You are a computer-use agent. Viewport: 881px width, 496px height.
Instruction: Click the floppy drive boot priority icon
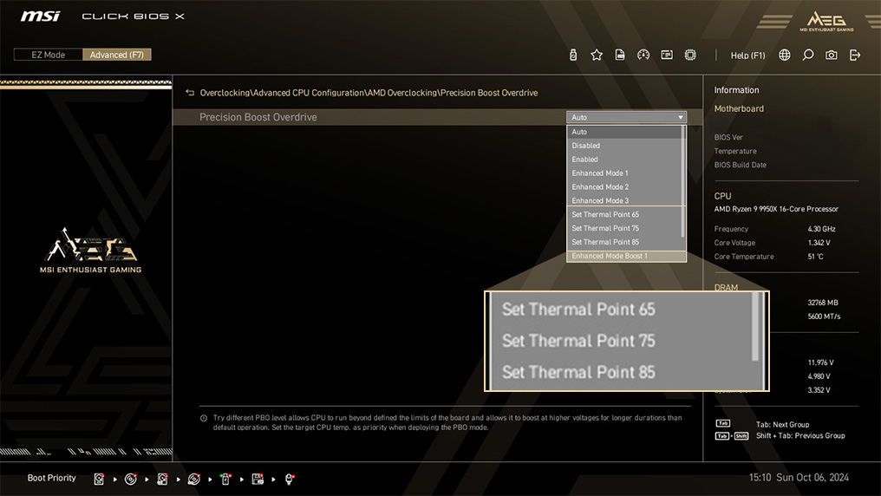[x=258, y=479]
